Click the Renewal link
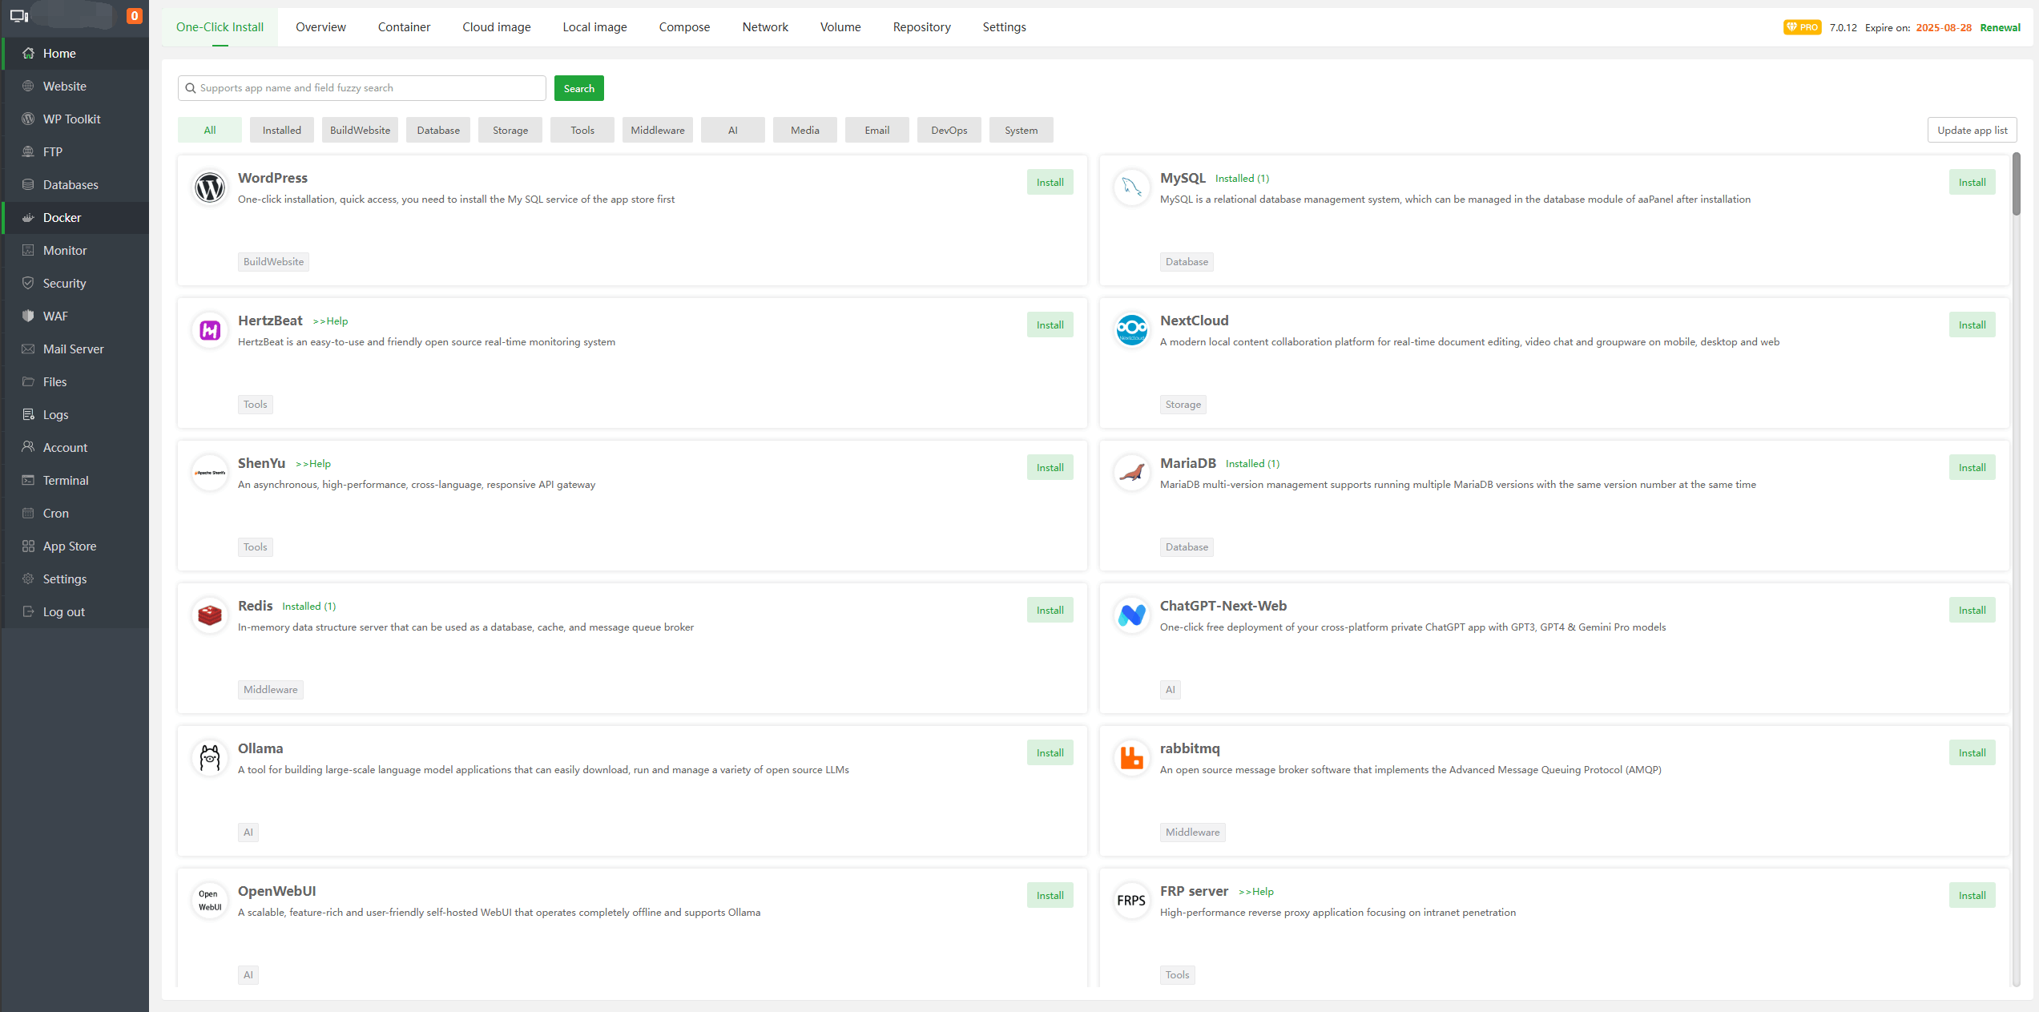The image size is (2039, 1012). pos(2000,27)
